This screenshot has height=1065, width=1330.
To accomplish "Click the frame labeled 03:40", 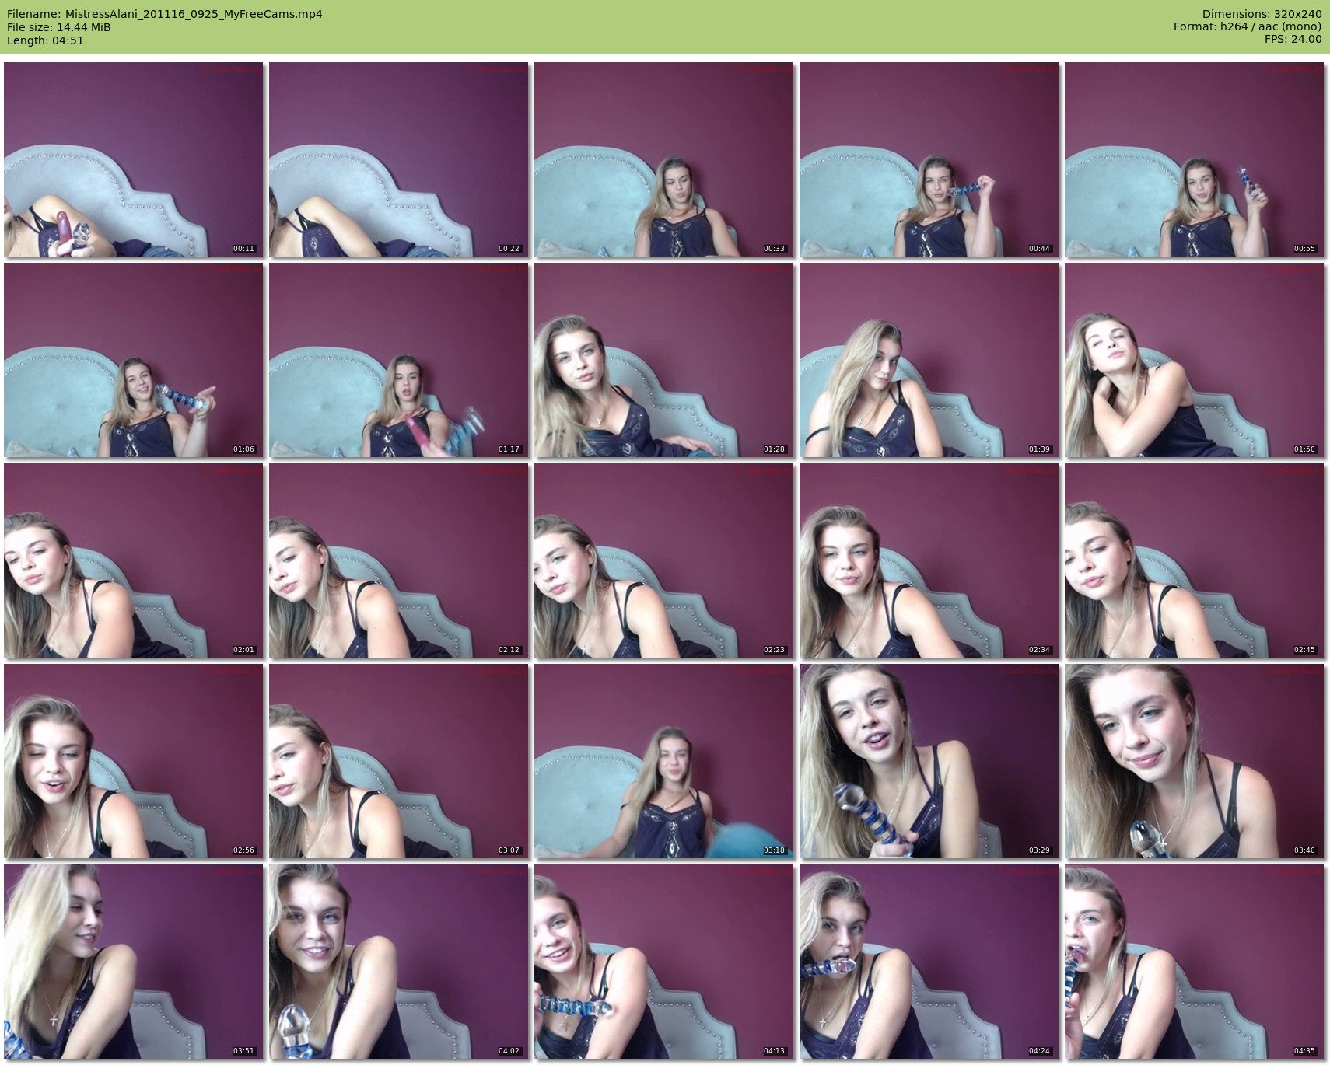I will pos(1195,761).
